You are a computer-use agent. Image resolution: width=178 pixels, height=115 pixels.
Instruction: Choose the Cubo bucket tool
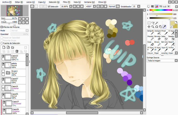tap(151, 43)
